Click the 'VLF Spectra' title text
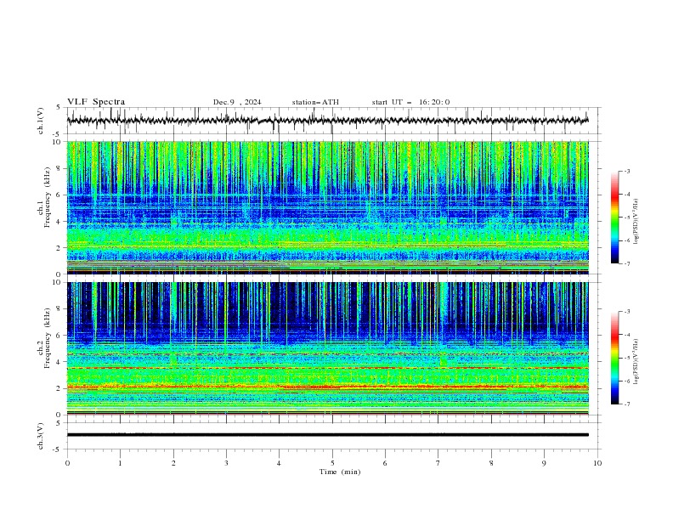673x520 pixels. (96, 102)
